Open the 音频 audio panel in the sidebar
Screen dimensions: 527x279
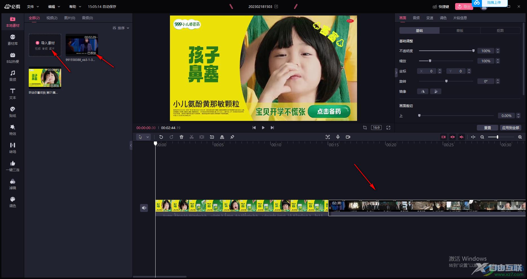click(x=13, y=76)
